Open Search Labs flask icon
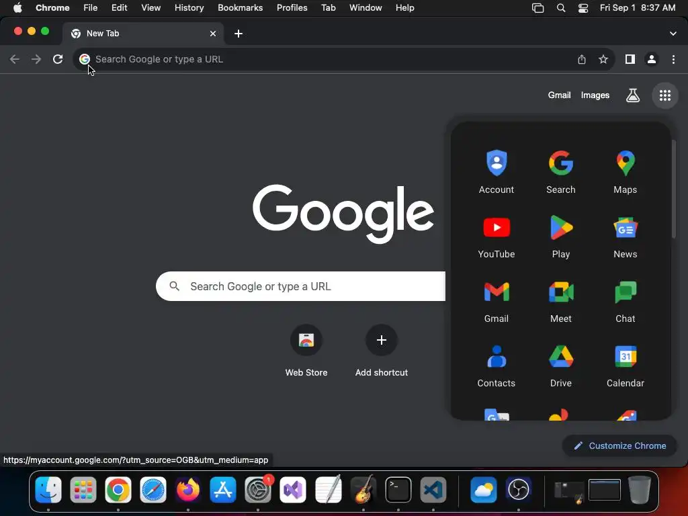688x516 pixels. click(633, 95)
